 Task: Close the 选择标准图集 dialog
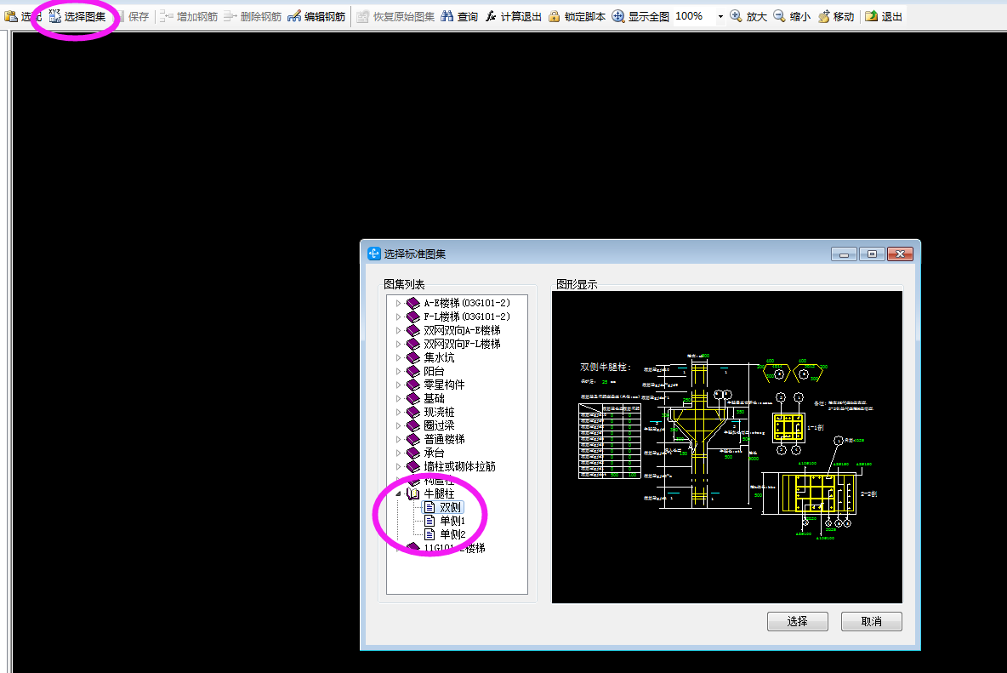point(900,254)
